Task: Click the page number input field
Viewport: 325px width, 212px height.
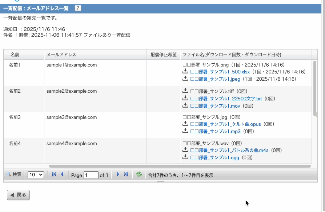Action: click(91, 175)
